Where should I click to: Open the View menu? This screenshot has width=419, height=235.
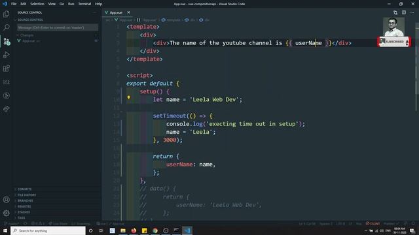click(x=52, y=4)
